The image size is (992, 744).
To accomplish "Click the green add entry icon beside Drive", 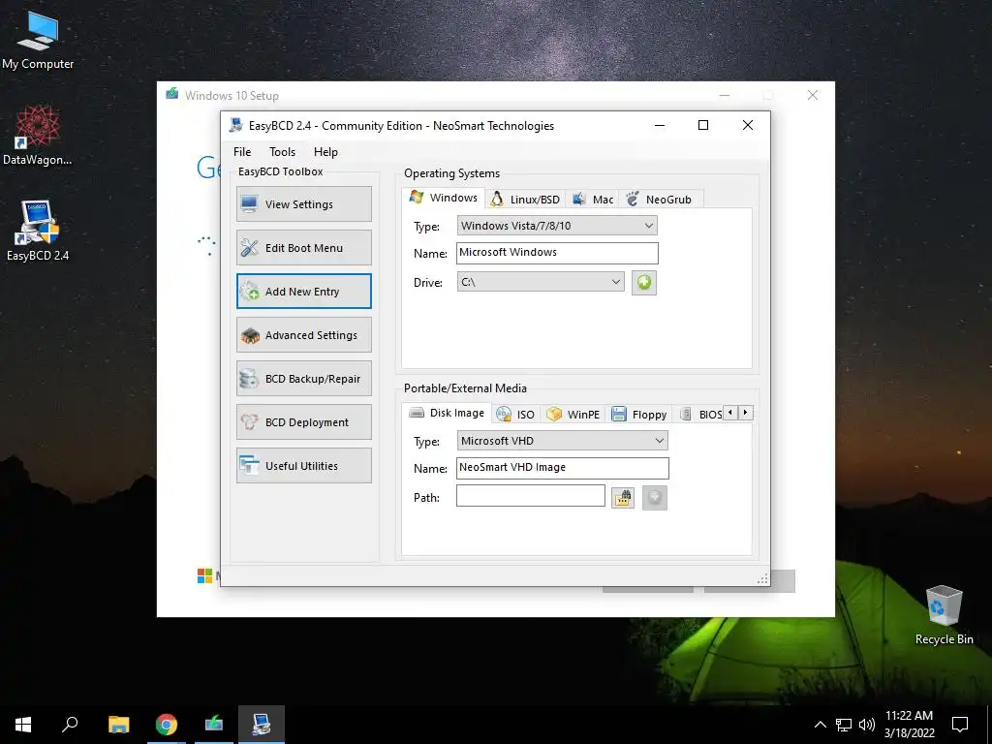I will pos(644,282).
